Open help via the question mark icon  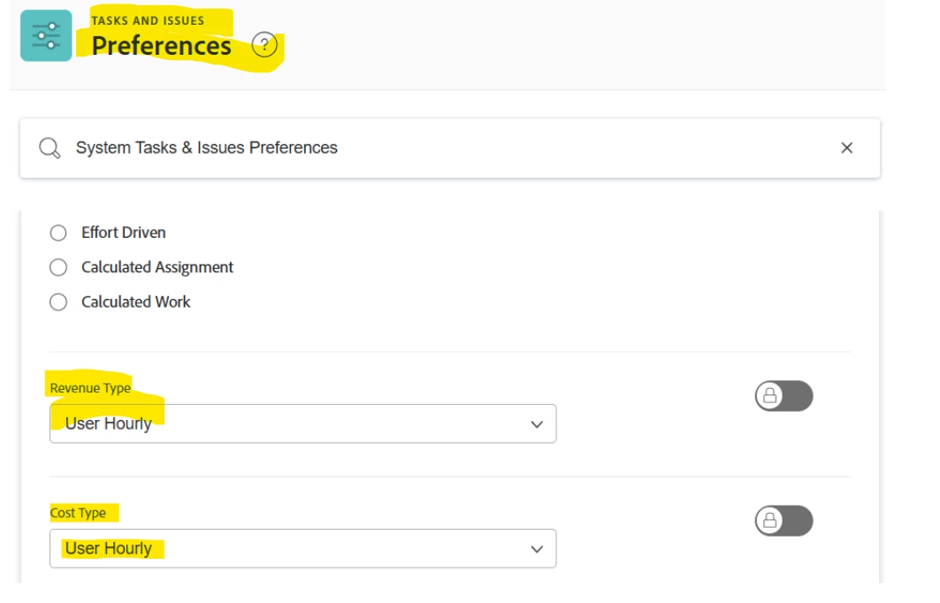264,45
